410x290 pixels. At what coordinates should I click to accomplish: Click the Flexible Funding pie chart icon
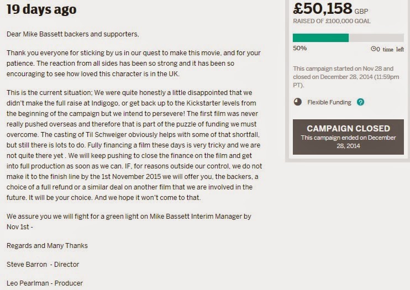click(297, 102)
